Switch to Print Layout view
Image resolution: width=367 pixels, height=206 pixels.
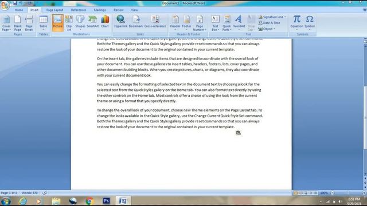point(296,193)
